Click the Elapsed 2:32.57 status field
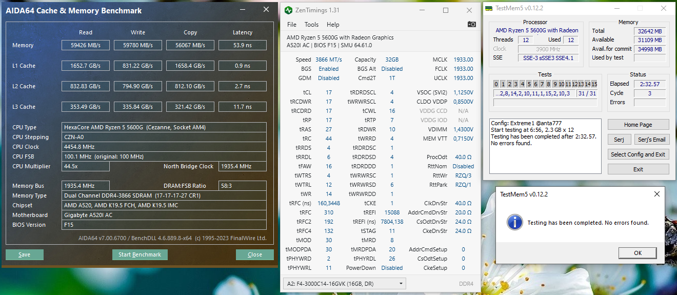The image size is (677, 295). click(x=649, y=84)
